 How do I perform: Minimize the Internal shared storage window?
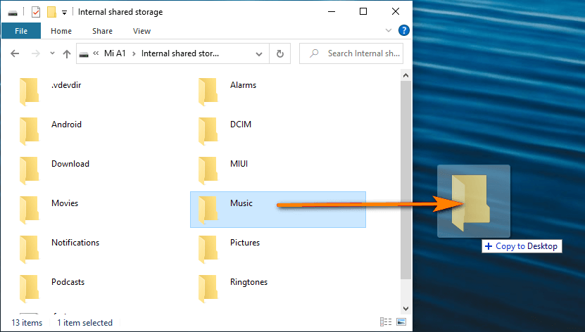tap(332, 11)
